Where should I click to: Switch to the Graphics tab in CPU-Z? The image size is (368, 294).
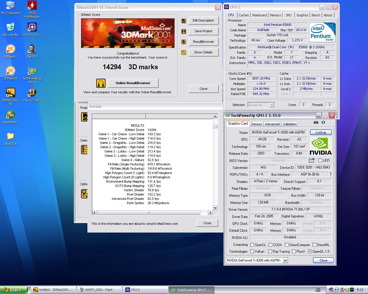click(x=302, y=15)
